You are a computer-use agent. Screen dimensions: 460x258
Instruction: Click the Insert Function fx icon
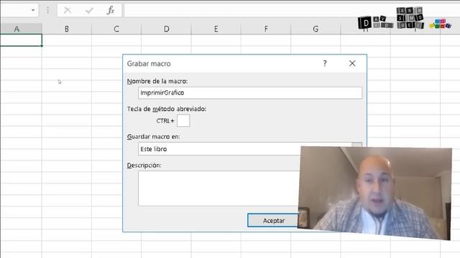point(111,11)
